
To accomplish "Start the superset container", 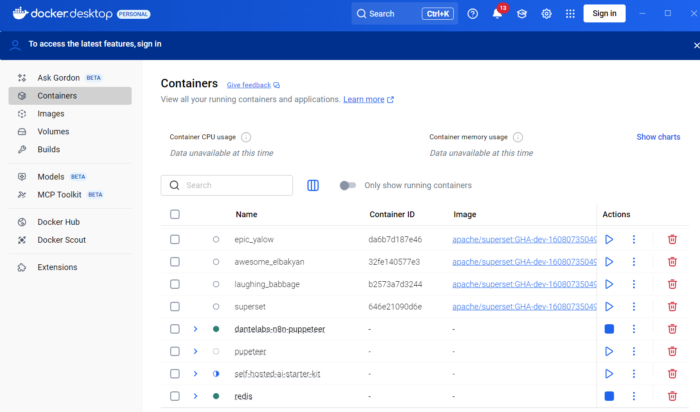I will pyautogui.click(x=609, y=307).
